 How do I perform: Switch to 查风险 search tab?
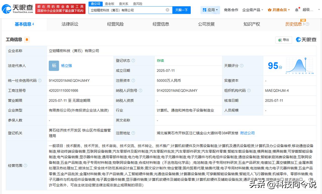coord(138,4)
